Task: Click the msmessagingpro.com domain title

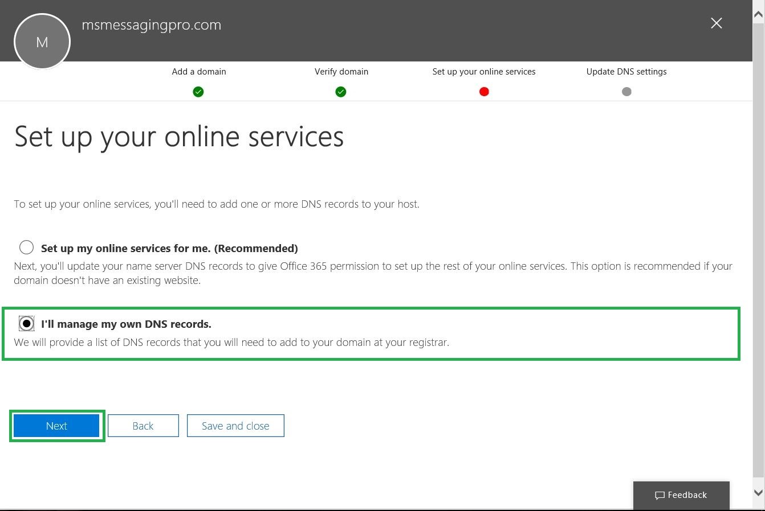Action: point(152,25)
